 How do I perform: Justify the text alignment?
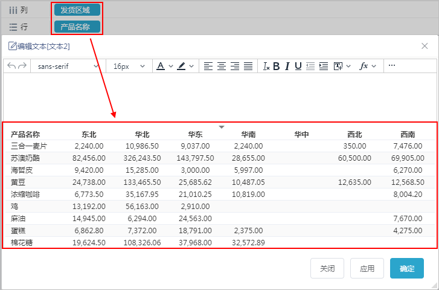point(248,66)
